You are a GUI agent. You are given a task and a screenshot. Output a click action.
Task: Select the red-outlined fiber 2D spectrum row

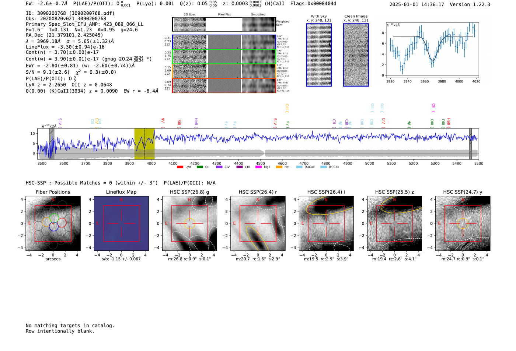pos(224,85)
